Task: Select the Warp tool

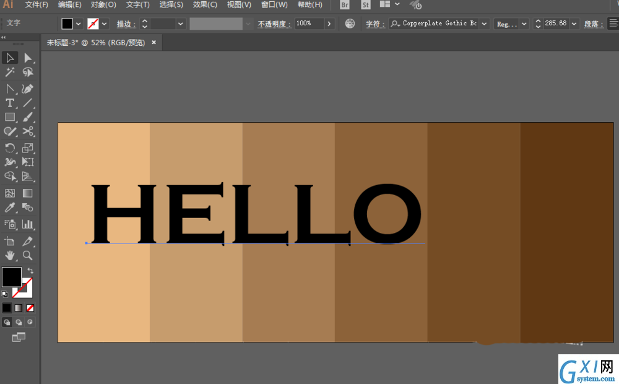Action: coord(10,162)
